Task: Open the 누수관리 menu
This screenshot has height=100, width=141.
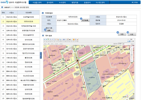Action: tap(62, 2)
